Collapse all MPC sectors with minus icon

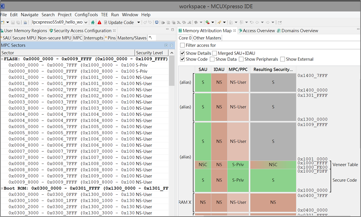click(172, 45)
